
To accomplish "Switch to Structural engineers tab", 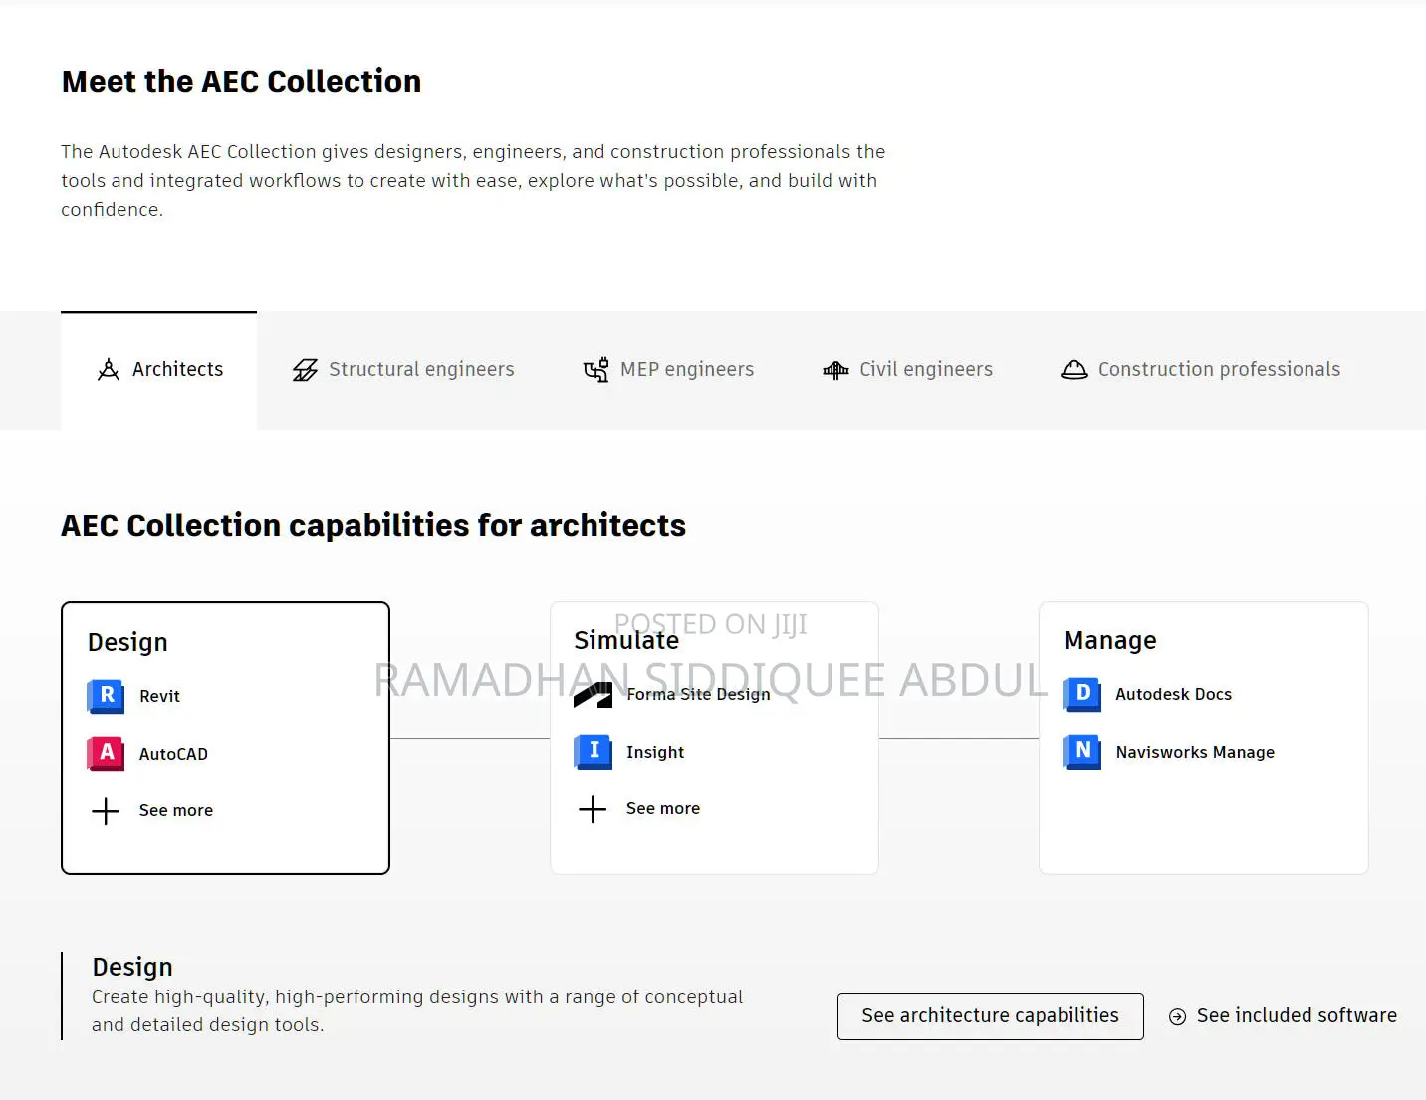I will click(x=403, y=370).
